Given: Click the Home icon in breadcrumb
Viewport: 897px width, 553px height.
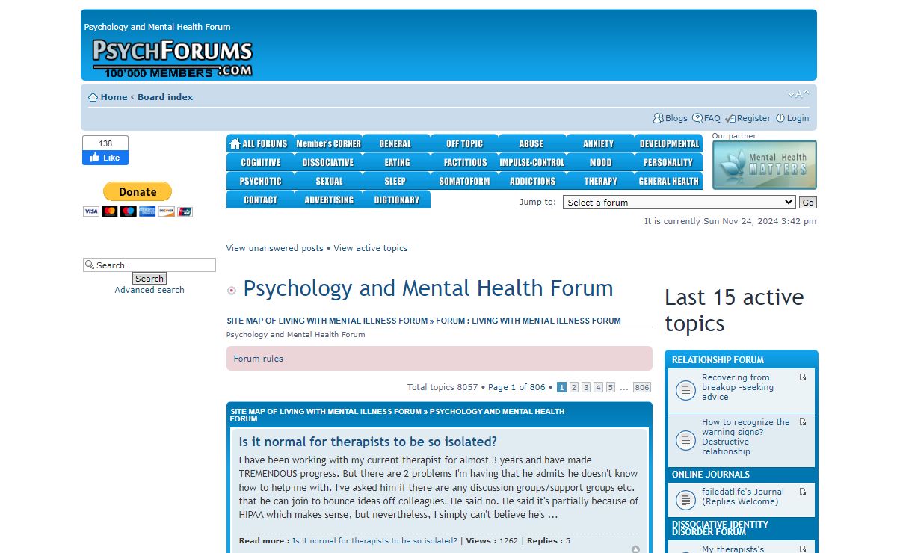Looking at the screenshot, I should point(93,97).
